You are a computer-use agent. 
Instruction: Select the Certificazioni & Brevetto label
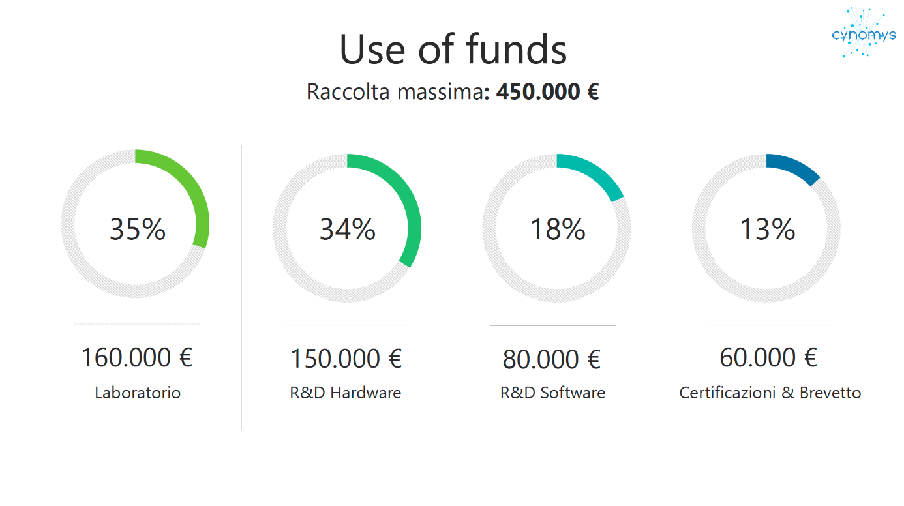tap(770, 393)
